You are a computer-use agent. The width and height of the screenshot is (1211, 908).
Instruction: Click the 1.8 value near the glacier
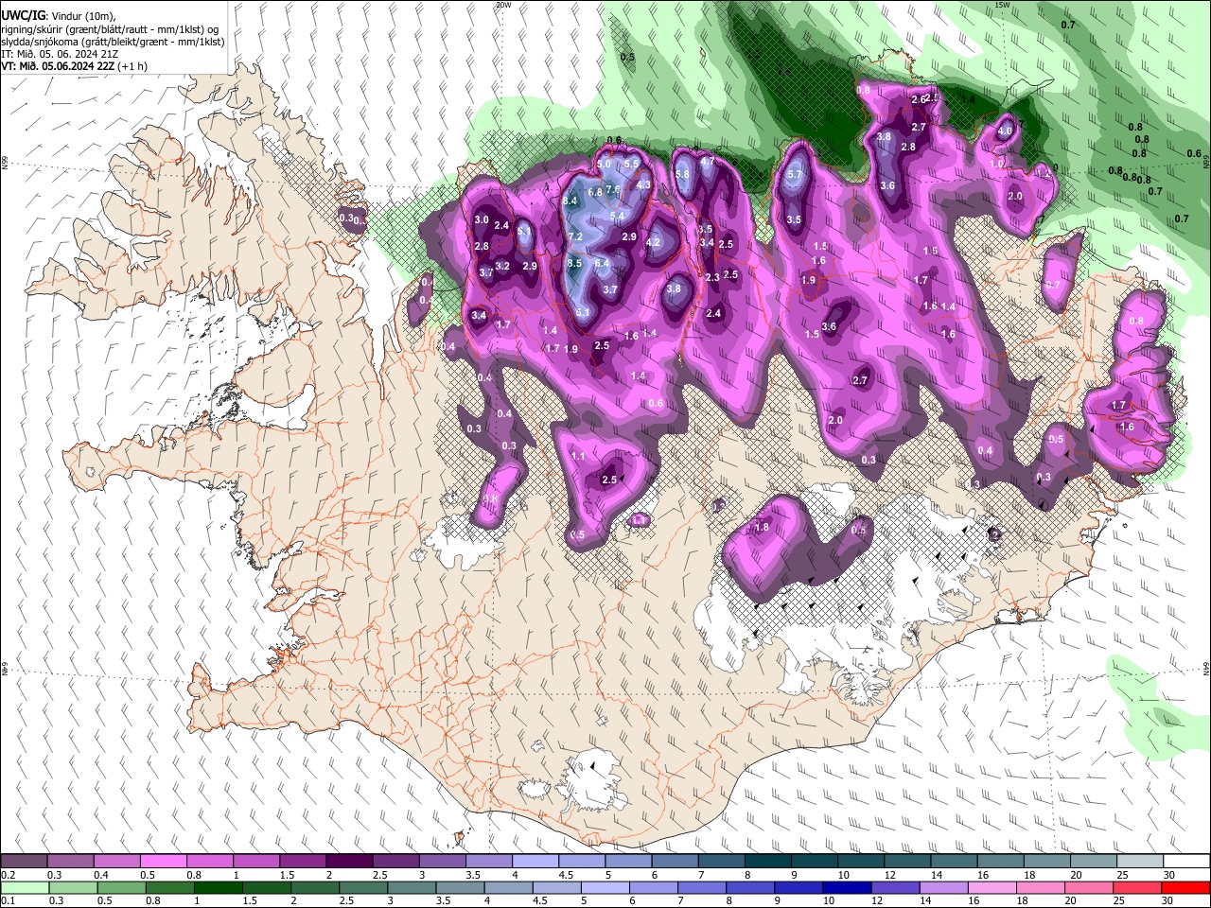point(762,528)
